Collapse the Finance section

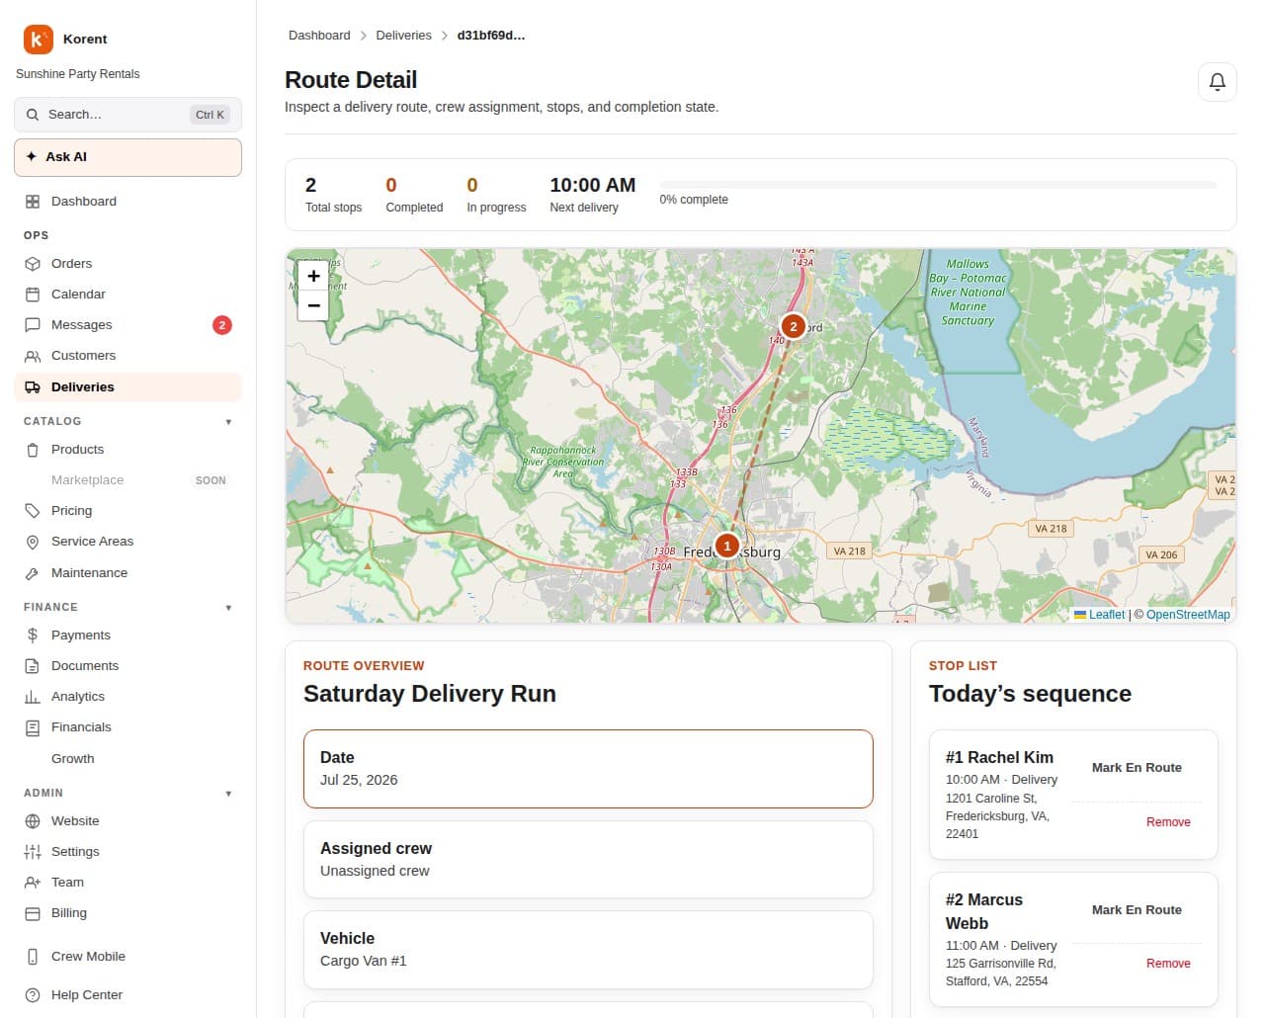tap(228, 608)
